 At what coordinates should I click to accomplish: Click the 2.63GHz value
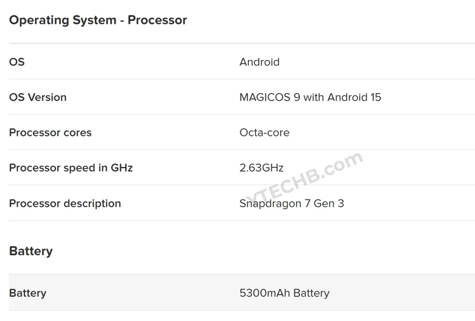[x=261, y=168]
